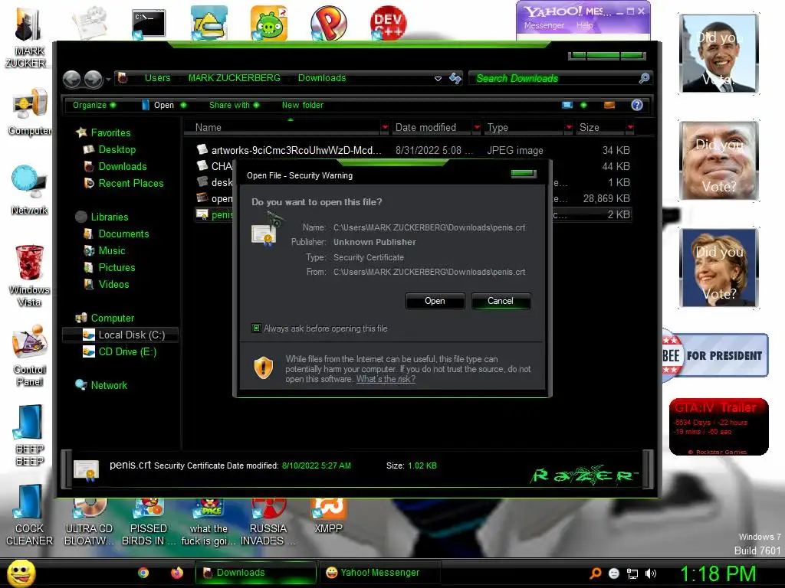Open the BEEP BEEP desktop shortcut
This screenshot has height=588, width=785.
click(30, 436)
